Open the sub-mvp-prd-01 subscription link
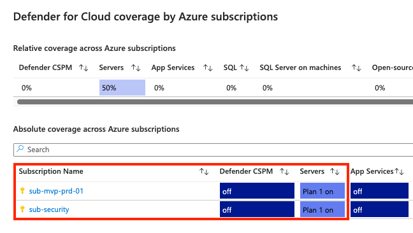 pos(56,191)
